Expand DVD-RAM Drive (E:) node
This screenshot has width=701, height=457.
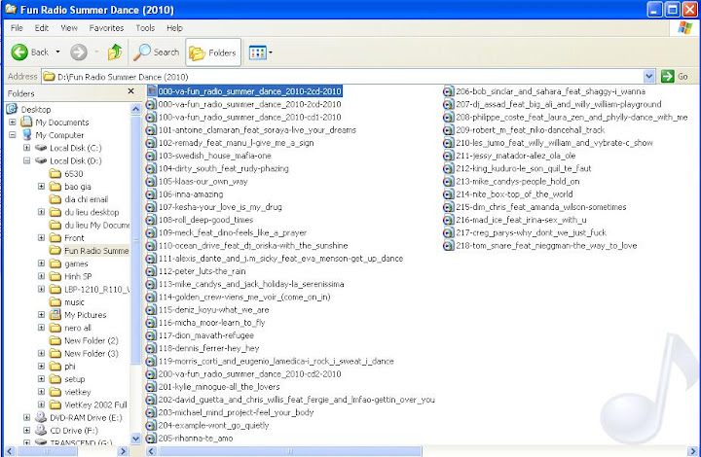[27, 418]
